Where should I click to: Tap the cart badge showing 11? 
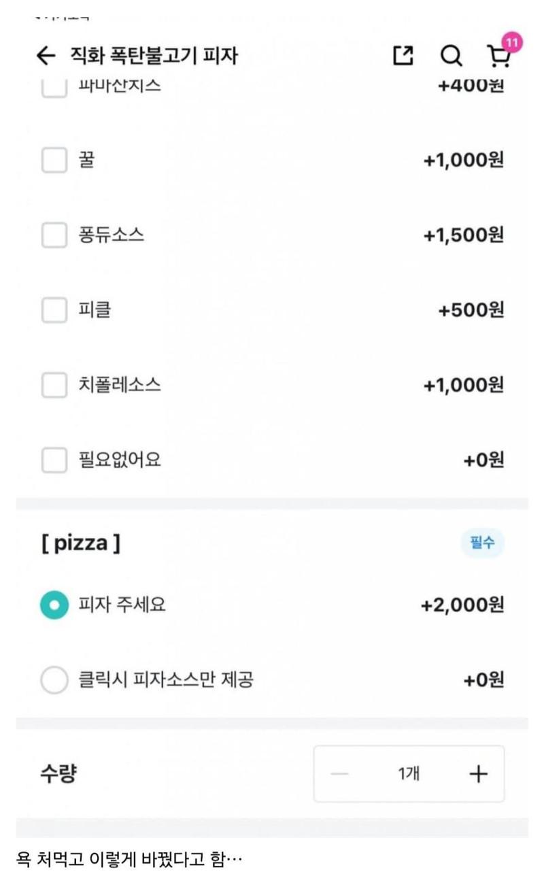pos(512,42)
